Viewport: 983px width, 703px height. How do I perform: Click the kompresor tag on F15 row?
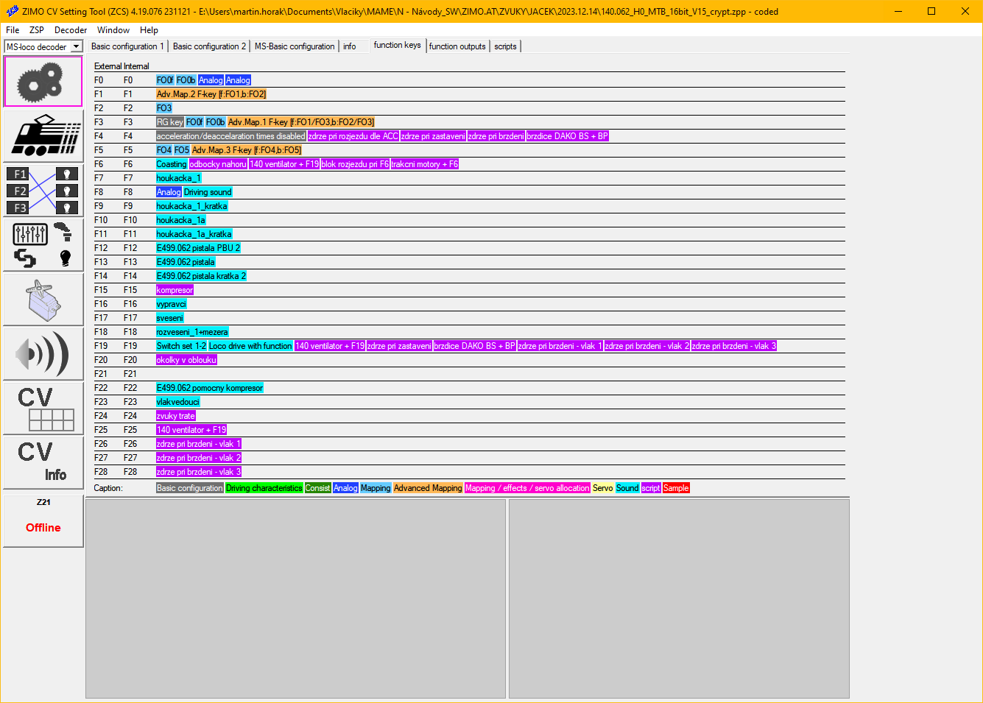tap(175, 290)
